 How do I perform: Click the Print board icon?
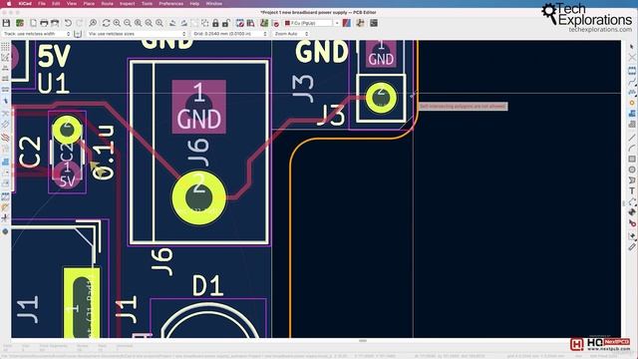(x=44, y=23)
